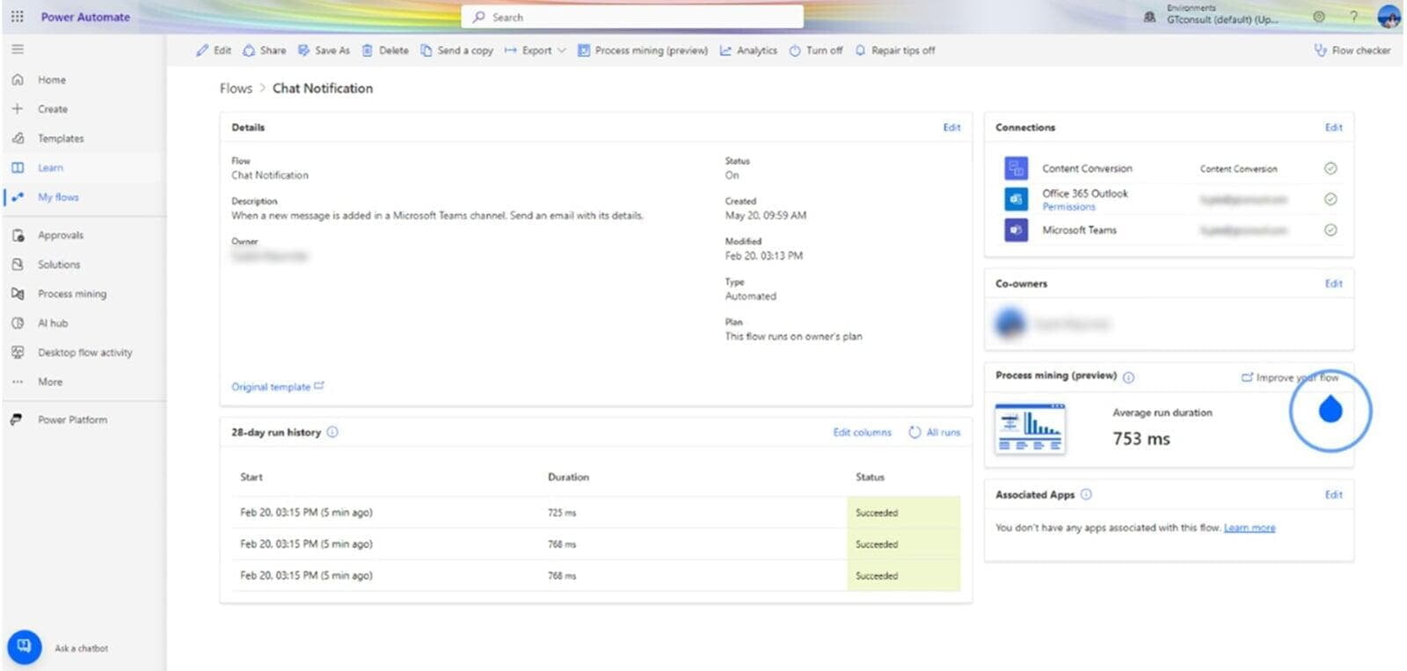Click the Flows breadcrumb link
Viewport: 1407px width, 671px height.
coord(236,88)
